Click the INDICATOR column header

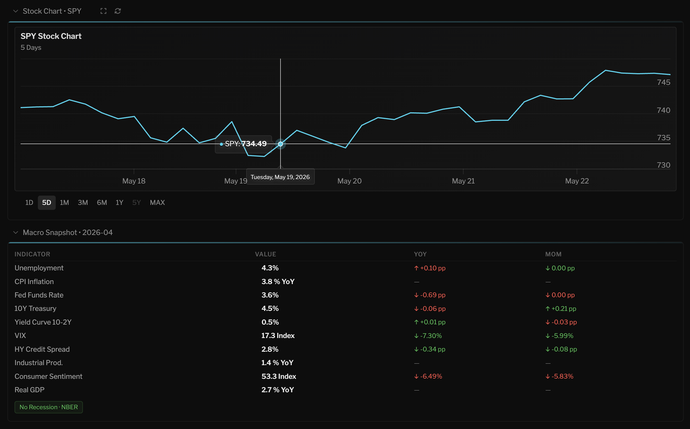pos(32,254)
